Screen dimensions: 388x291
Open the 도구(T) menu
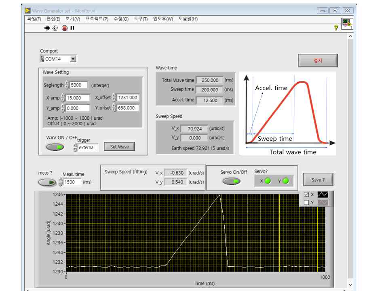tap(141, 19)
